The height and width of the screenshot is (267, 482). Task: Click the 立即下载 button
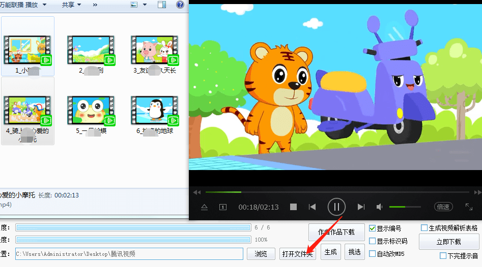[449, 242]
